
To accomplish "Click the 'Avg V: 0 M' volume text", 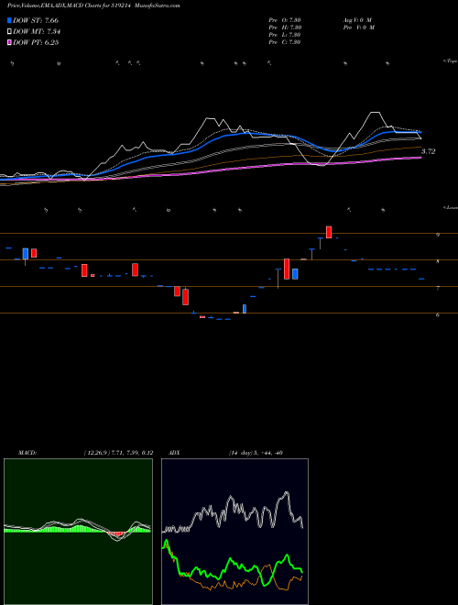I will (x=357, y=20).
